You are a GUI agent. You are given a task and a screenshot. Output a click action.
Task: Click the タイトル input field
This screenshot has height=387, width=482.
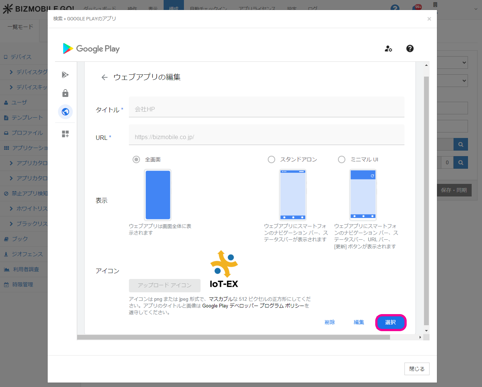(x=266, y=109)
